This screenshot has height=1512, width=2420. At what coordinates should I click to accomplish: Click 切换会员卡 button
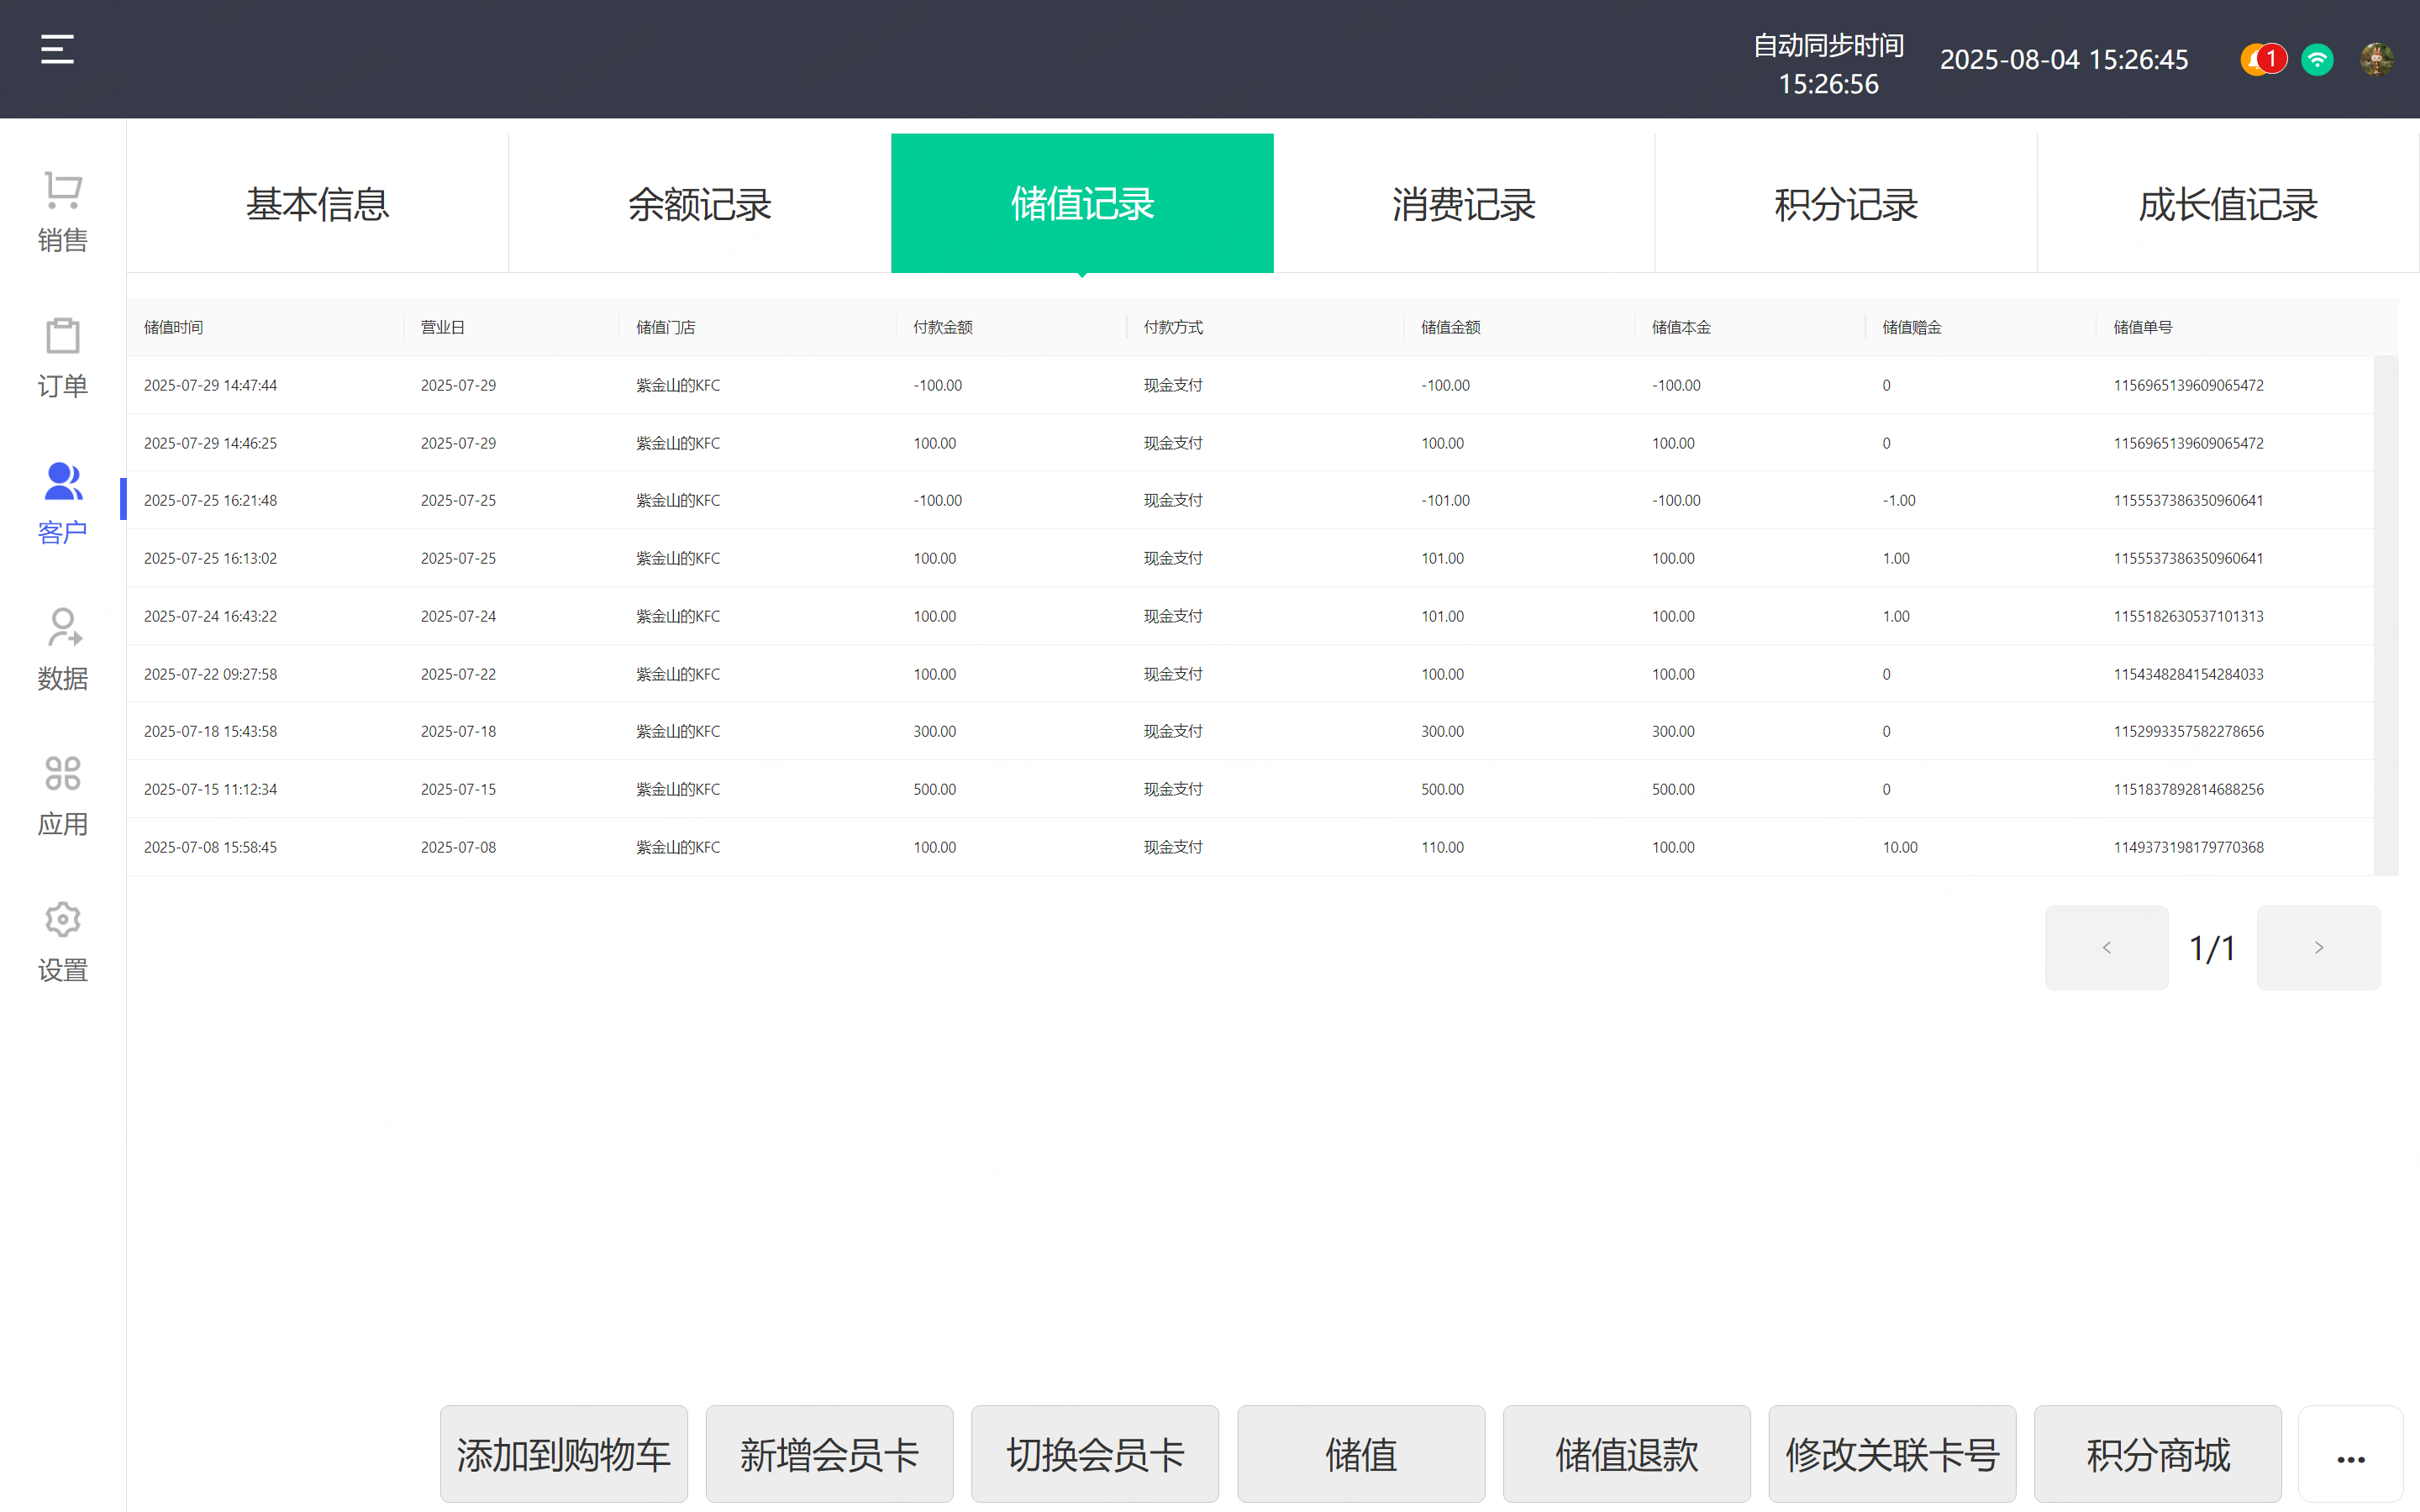pos(1095,1454)
